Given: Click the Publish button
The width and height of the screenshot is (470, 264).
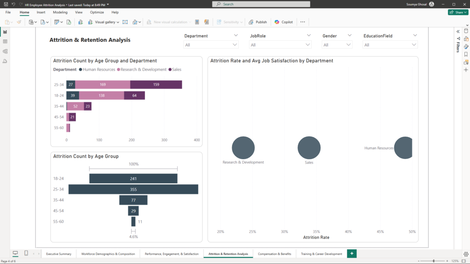Looking at the screenshot, I should pos(258,22).
